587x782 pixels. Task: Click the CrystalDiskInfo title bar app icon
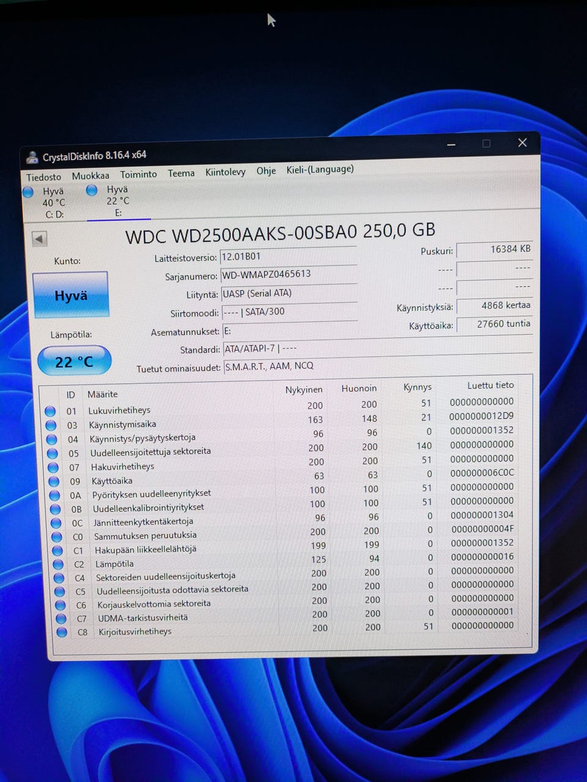[32, 158]
